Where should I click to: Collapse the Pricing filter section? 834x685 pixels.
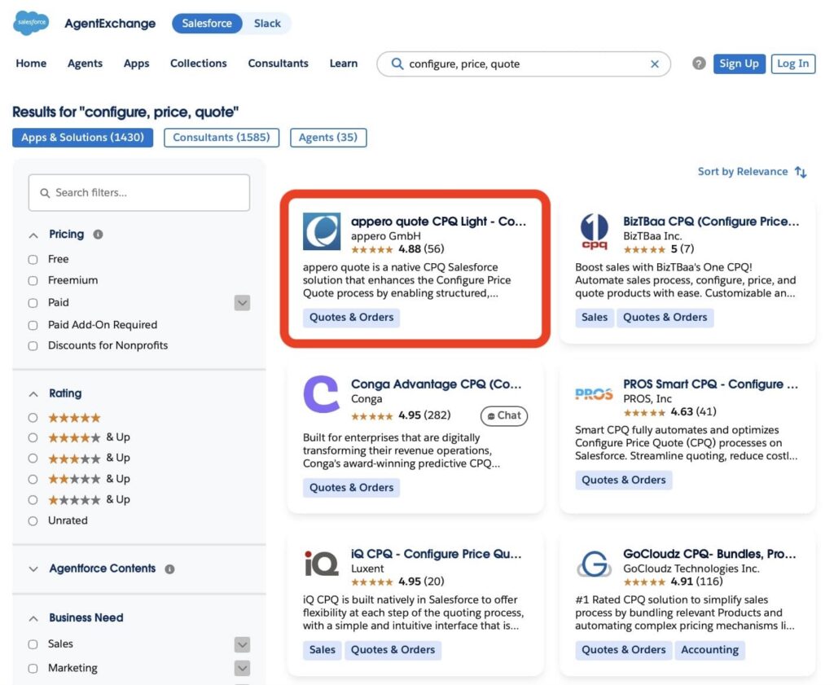pos(33,235)
